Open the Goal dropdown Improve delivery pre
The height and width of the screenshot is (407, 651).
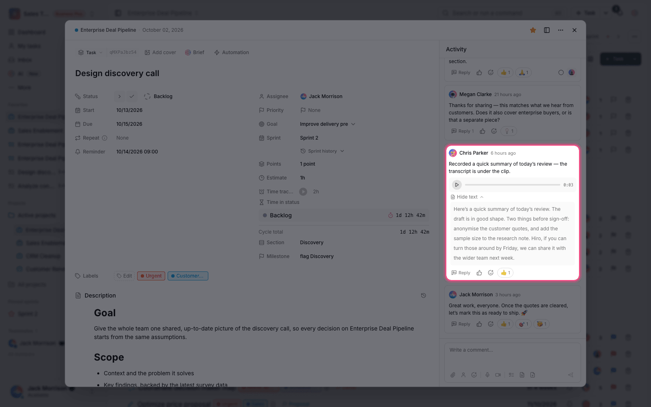click(328, 124)
